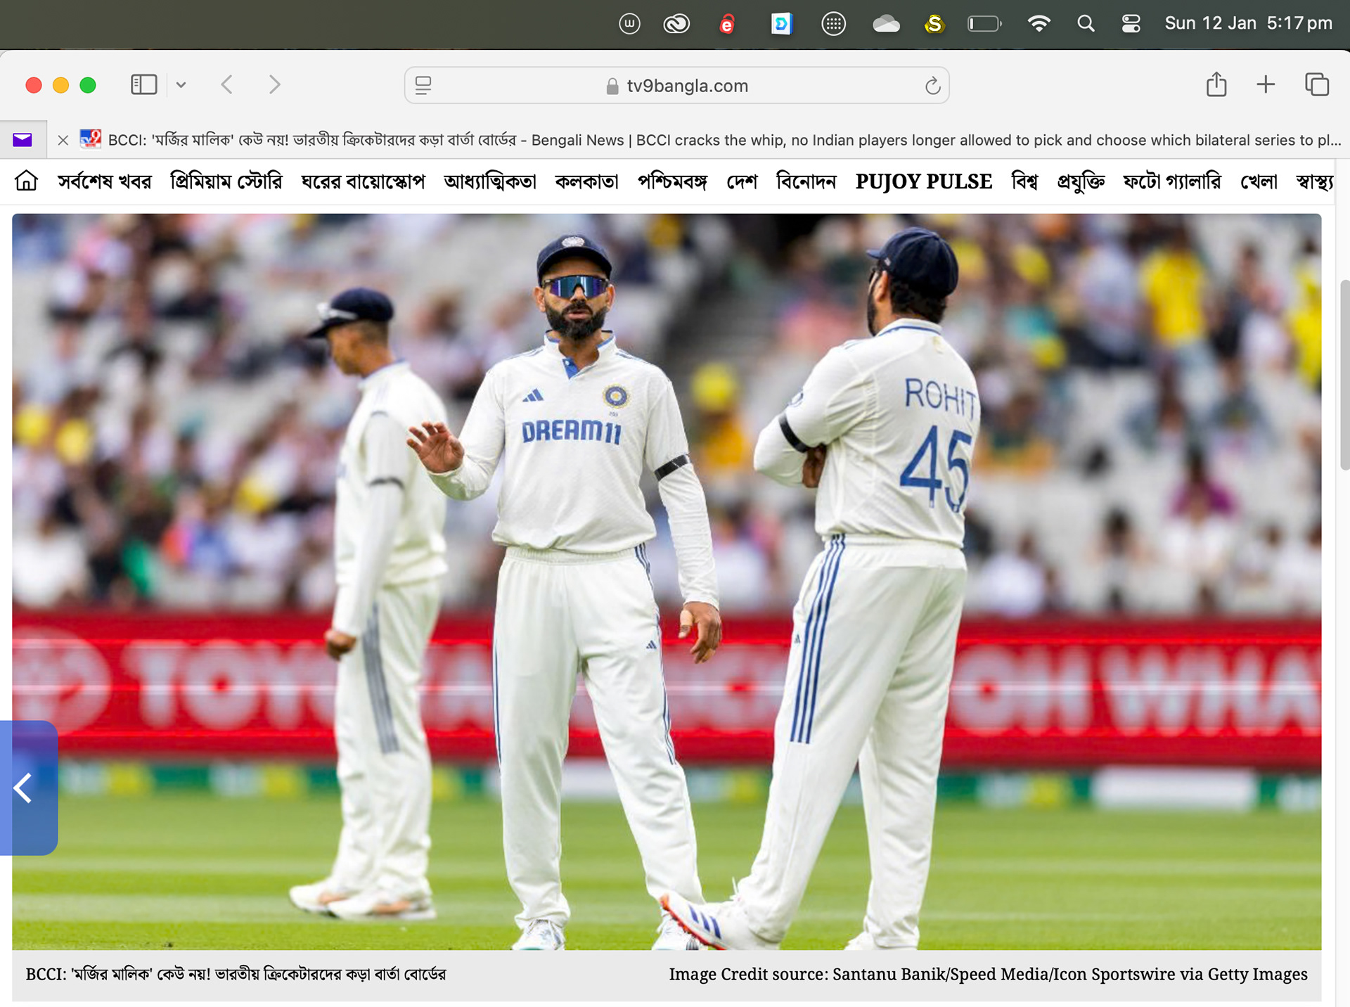Open the খেলা sports section link

pos(1258,181)
